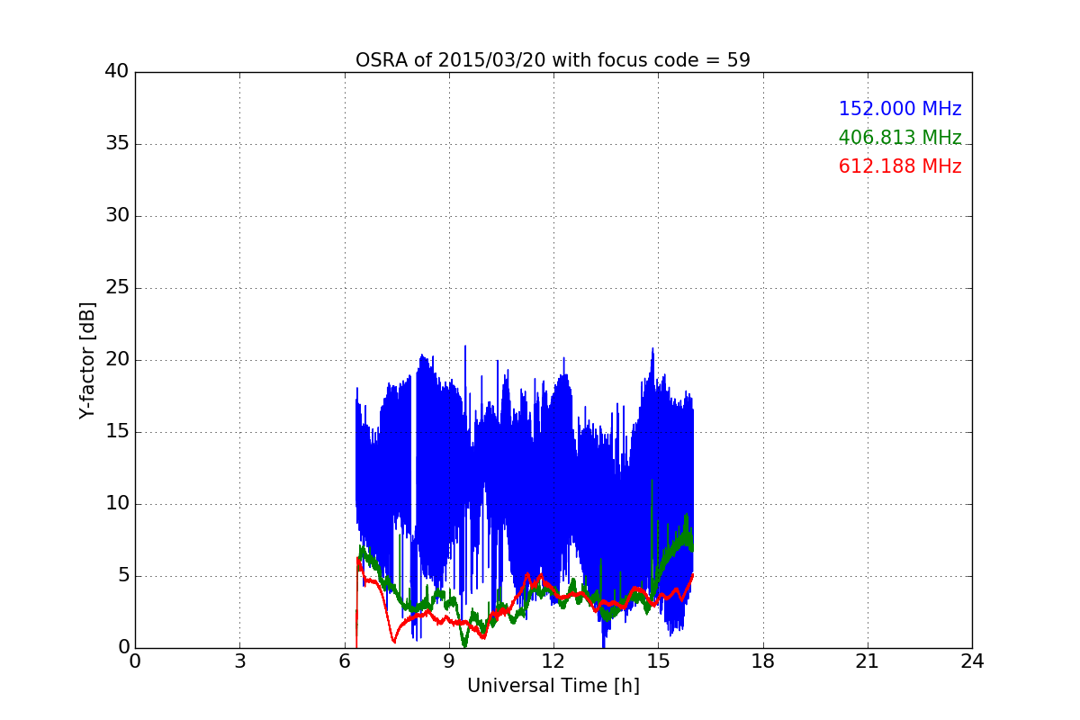Select the blue '152.000 MHz' legend label
This screenshot has height=720, width=1080.
(900, 109)
